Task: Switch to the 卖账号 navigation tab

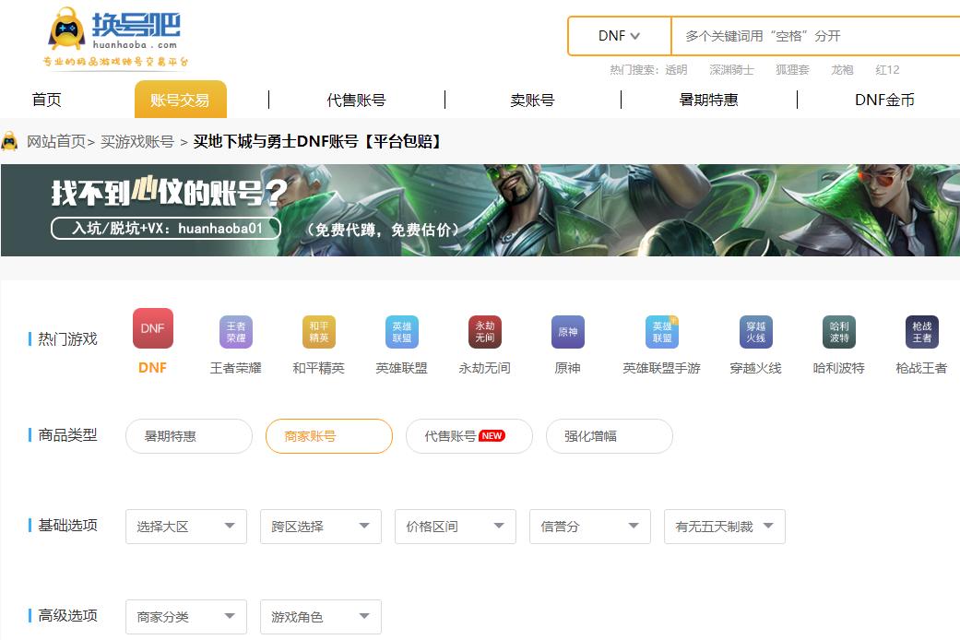Action: (531, 99)
